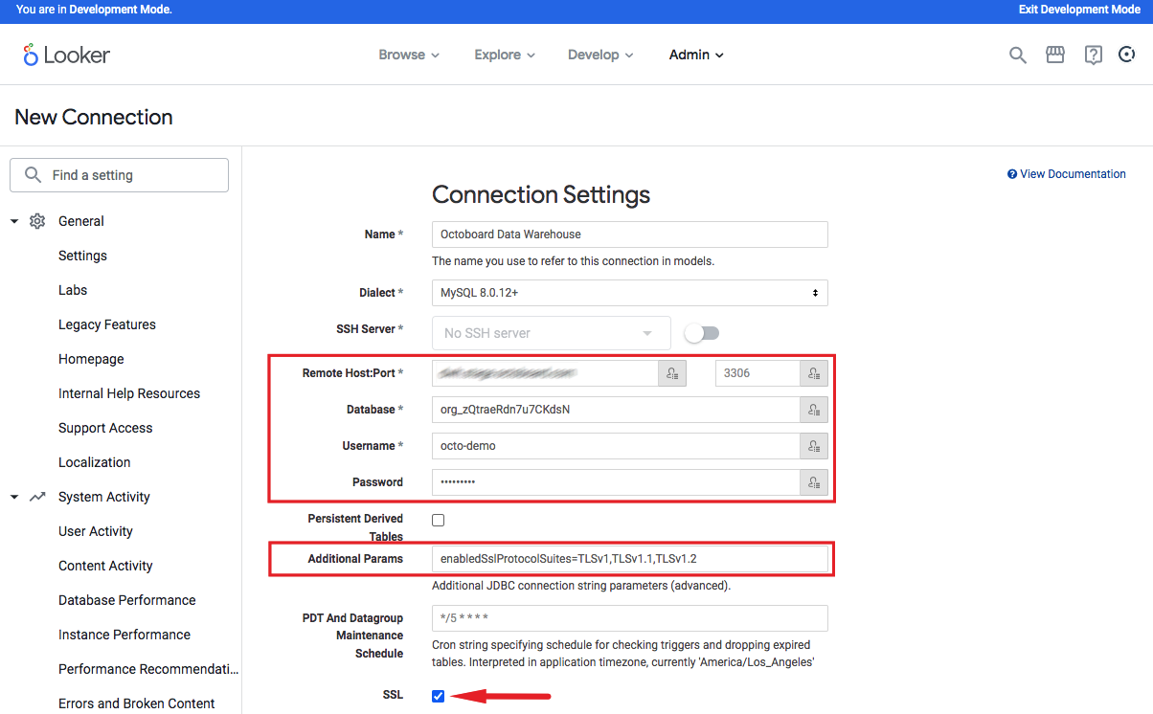This screenshot has width=1153, height=714.
Task: Select Labs in the sidebar
Action: [x=73, y=290]
